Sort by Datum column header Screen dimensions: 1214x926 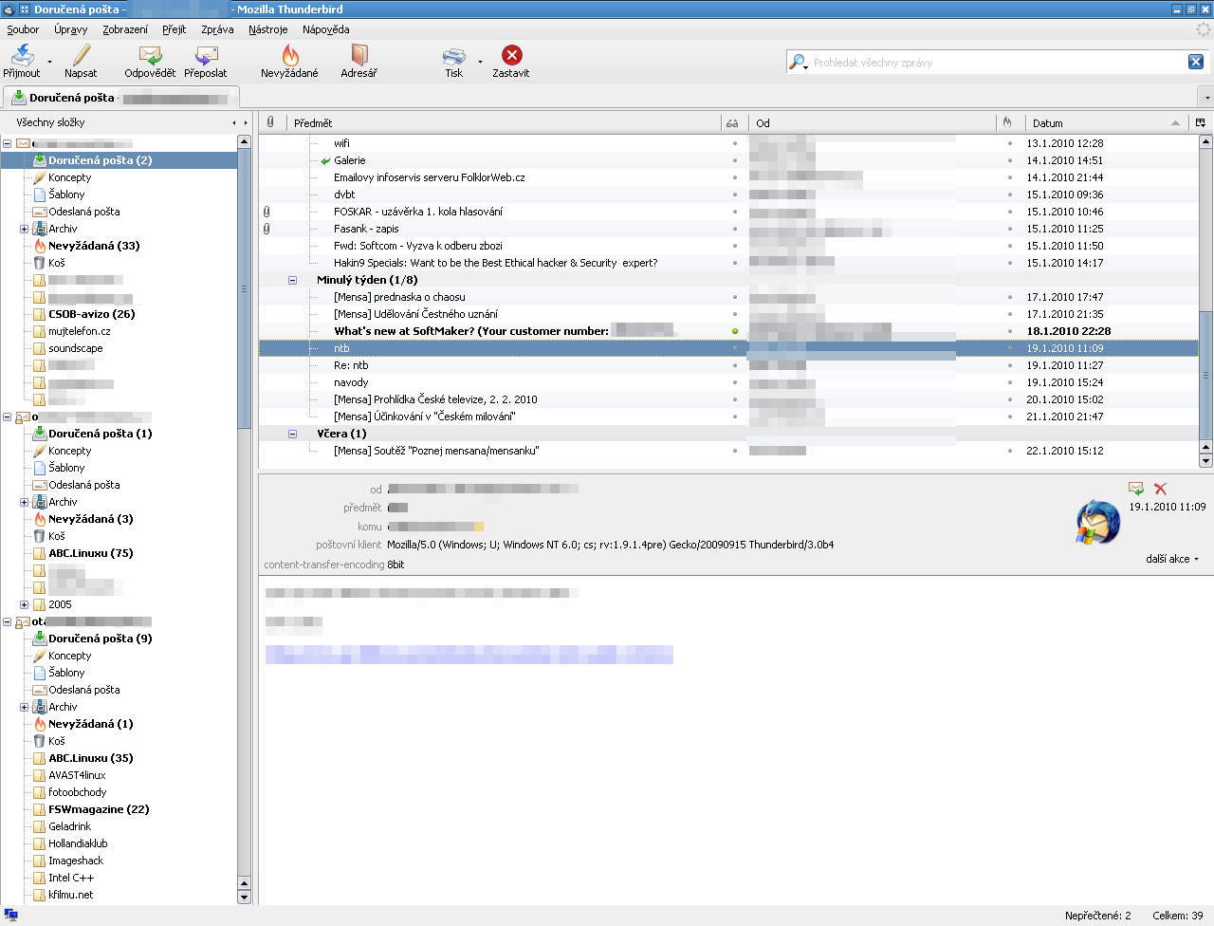point(1107,122)
